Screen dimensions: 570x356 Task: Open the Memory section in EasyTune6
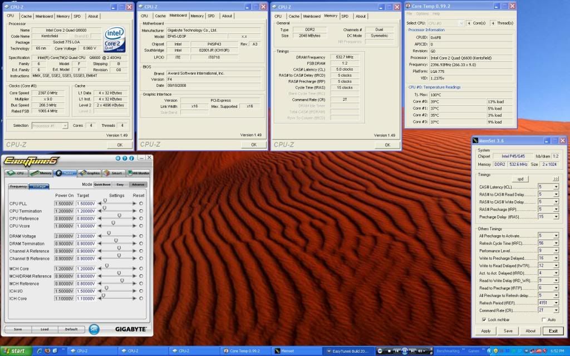click(41, 173)
